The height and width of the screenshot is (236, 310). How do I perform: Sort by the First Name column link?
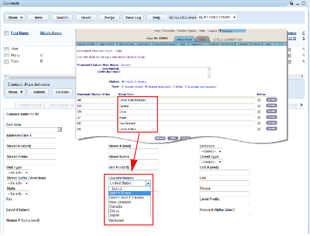[x=20, y=33]
